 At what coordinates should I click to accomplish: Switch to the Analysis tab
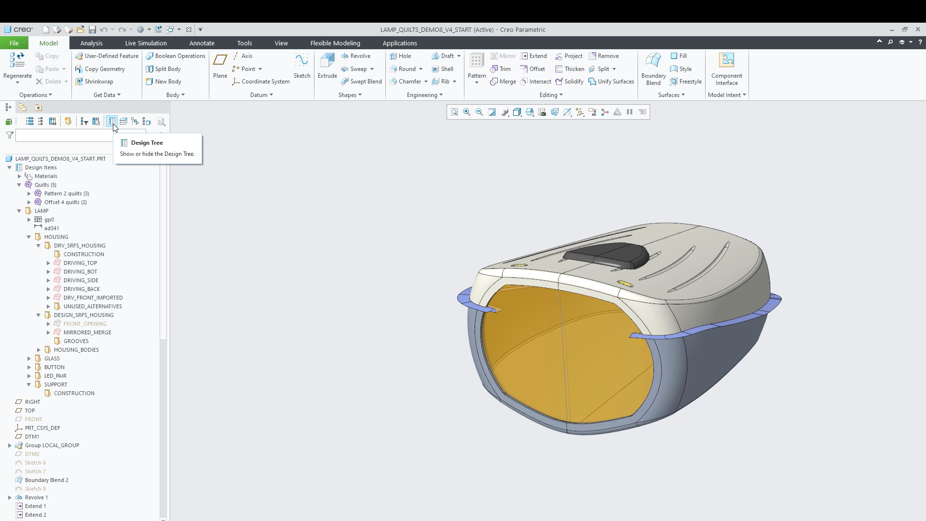(91, 43)
